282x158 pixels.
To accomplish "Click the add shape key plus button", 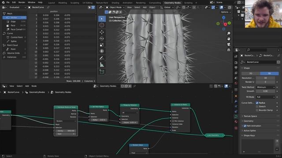I will 277,141.
